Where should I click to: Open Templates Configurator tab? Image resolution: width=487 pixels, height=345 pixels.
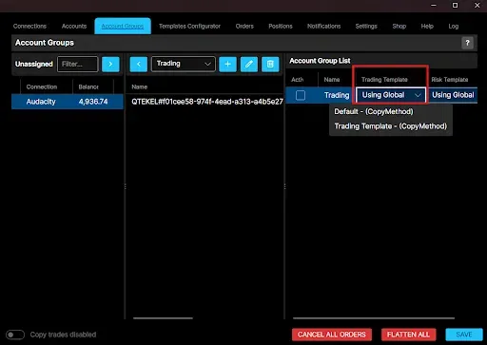[189, 27]
